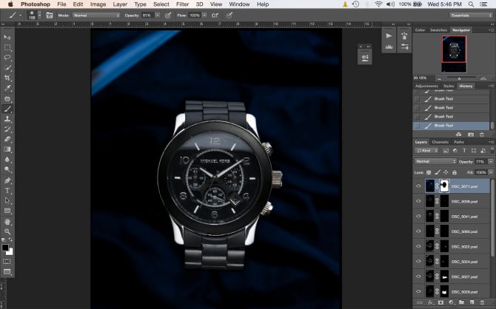Viewport: 496px width, 309px height.
Task: Select the Crop tool
Action: 7,78
